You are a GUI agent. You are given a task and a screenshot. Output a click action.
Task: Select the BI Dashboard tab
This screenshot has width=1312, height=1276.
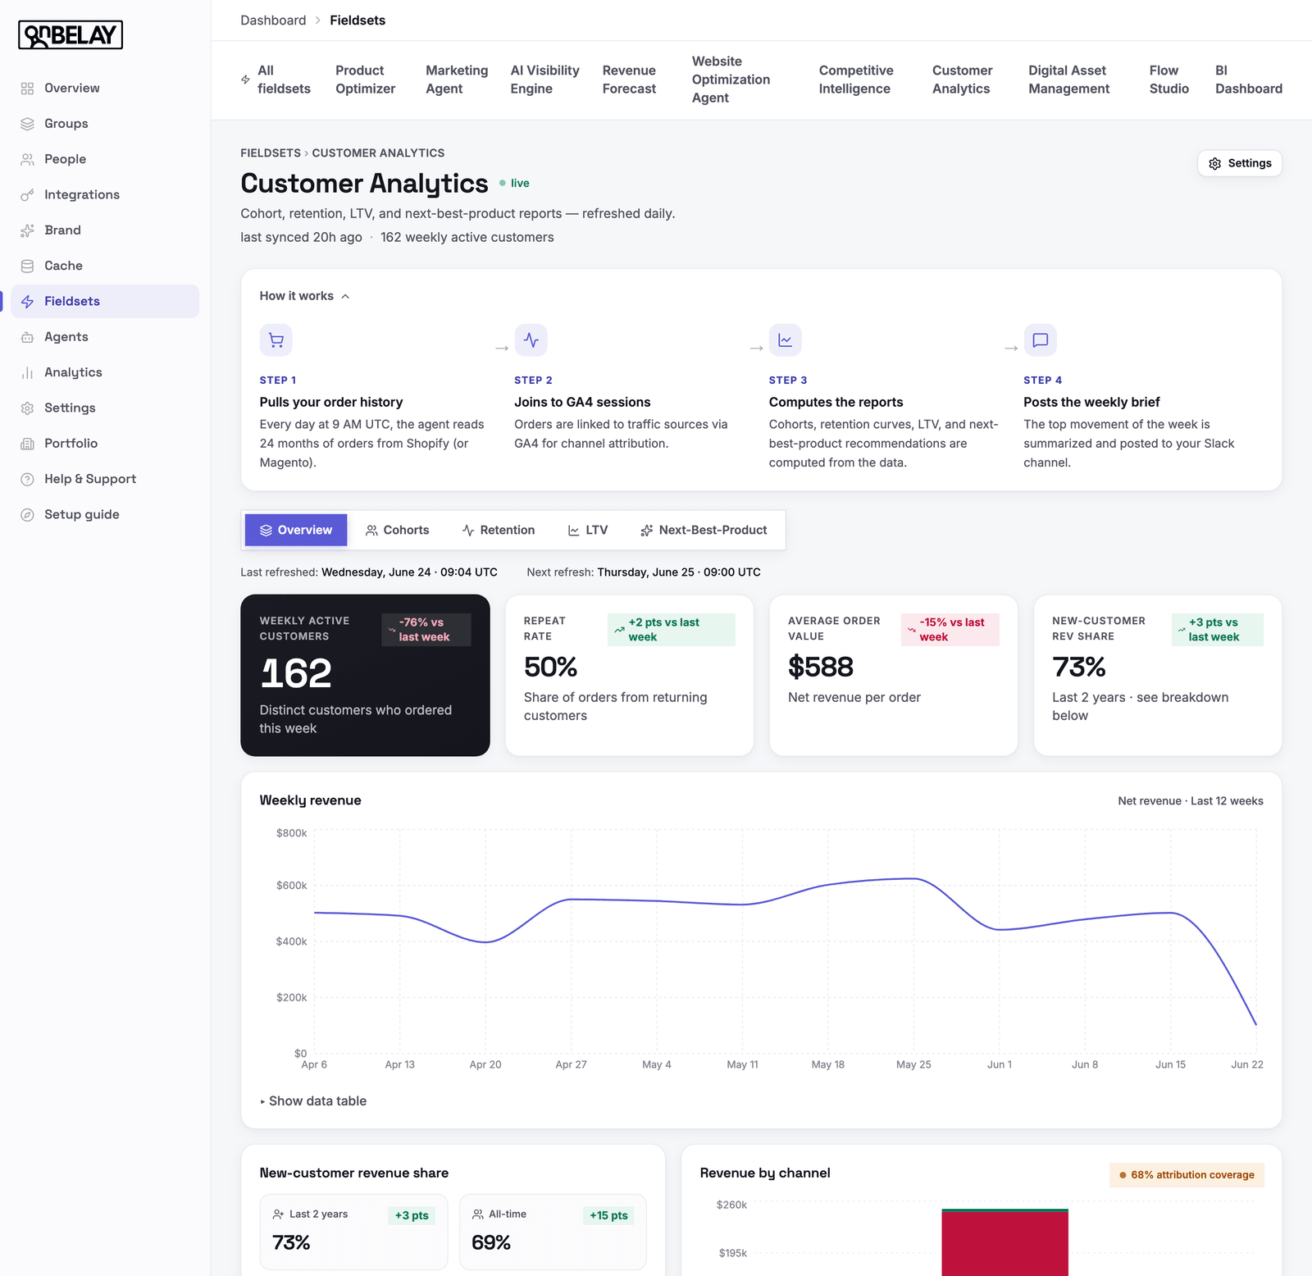point(1249,80)
